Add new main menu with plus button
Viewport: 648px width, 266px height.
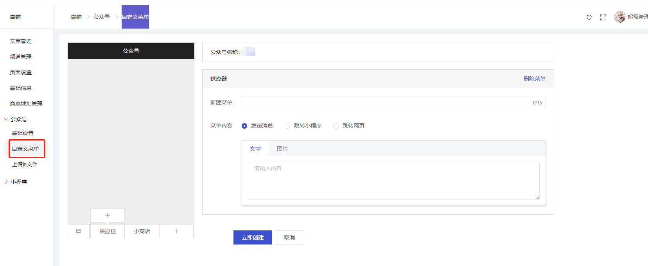coord(176,231)
